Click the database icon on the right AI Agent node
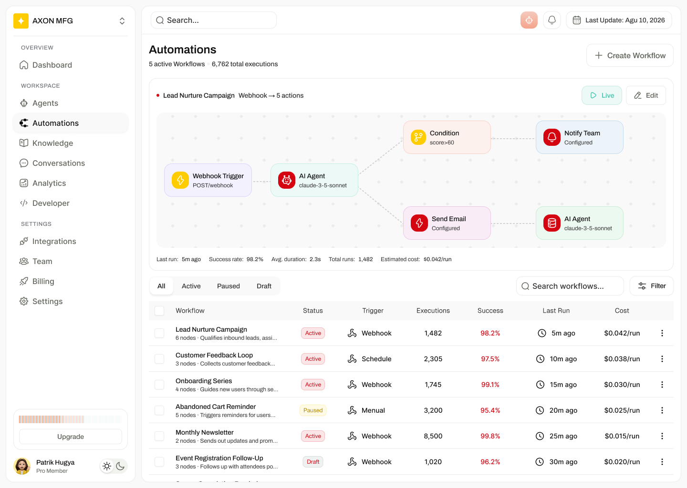687x488 pixels. [552, 223]
